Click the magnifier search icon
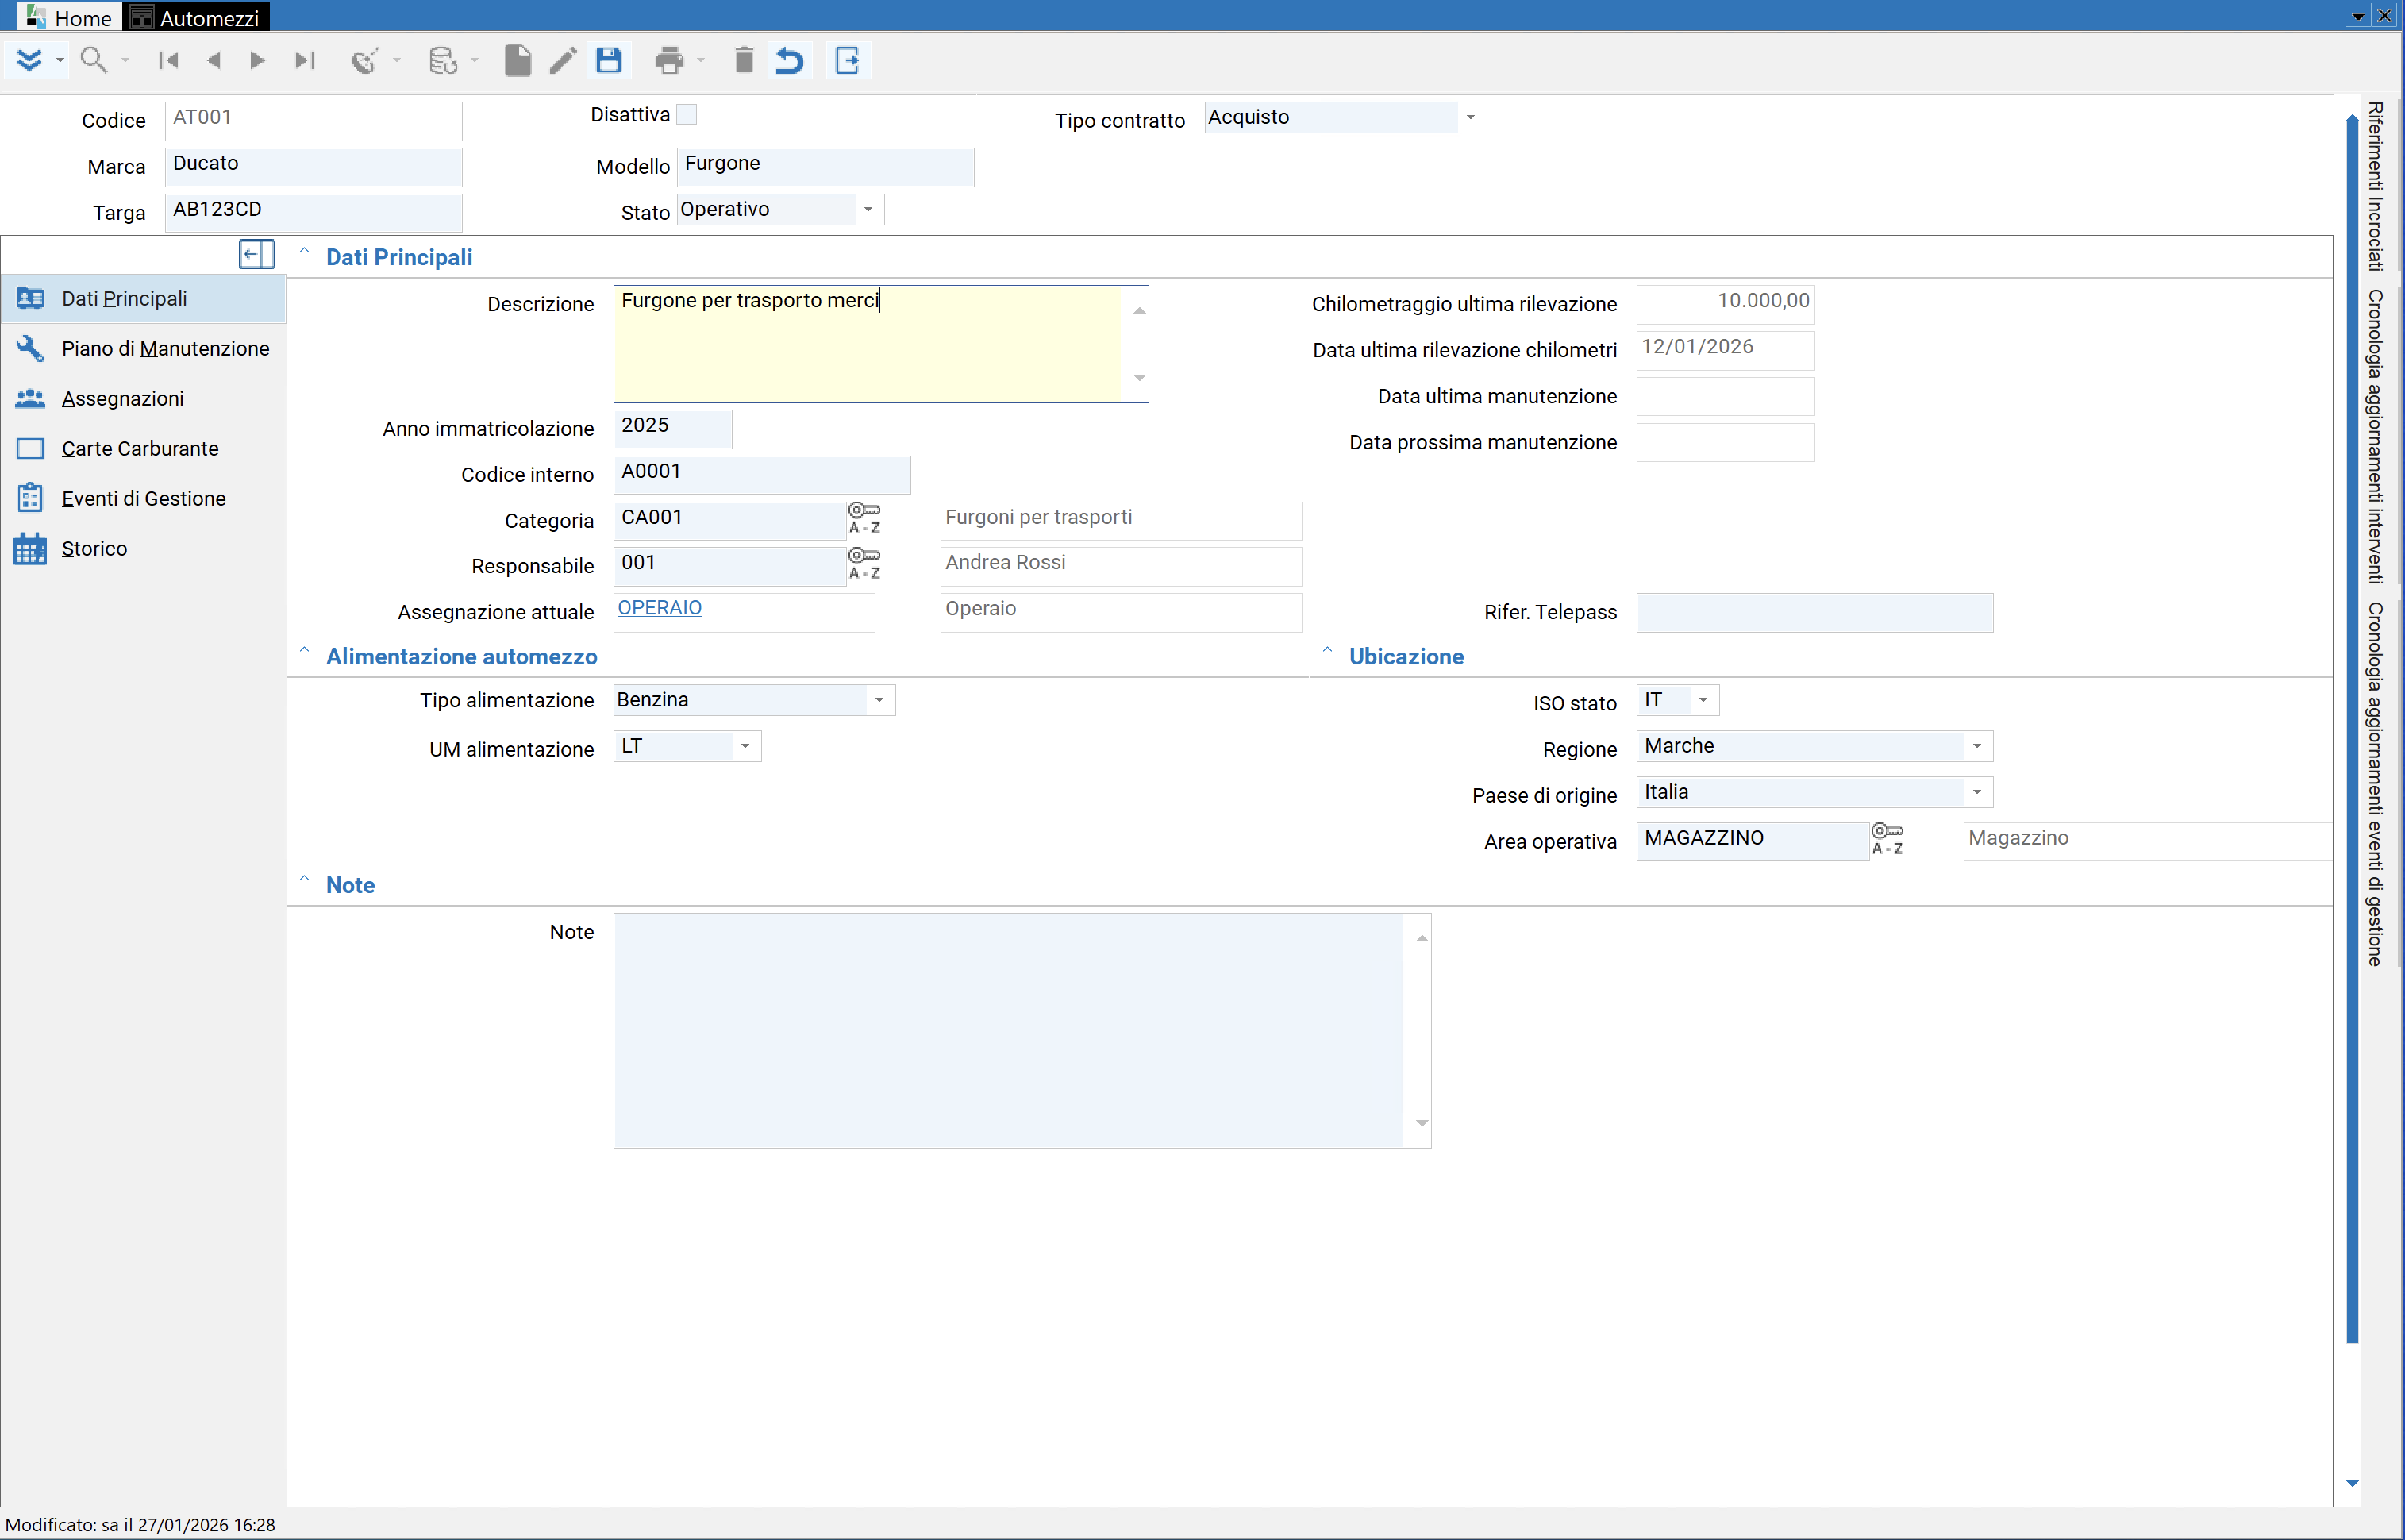 pos(93,60)
